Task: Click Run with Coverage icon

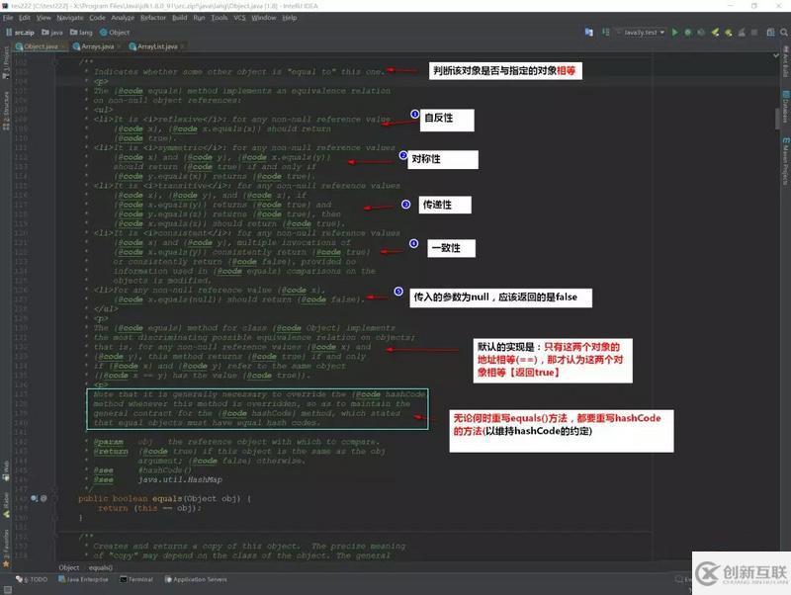Action: point(701,33)
